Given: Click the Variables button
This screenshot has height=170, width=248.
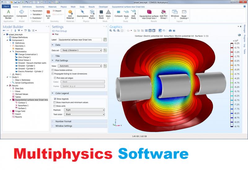Looking at the screenshot, I should 36,14.
